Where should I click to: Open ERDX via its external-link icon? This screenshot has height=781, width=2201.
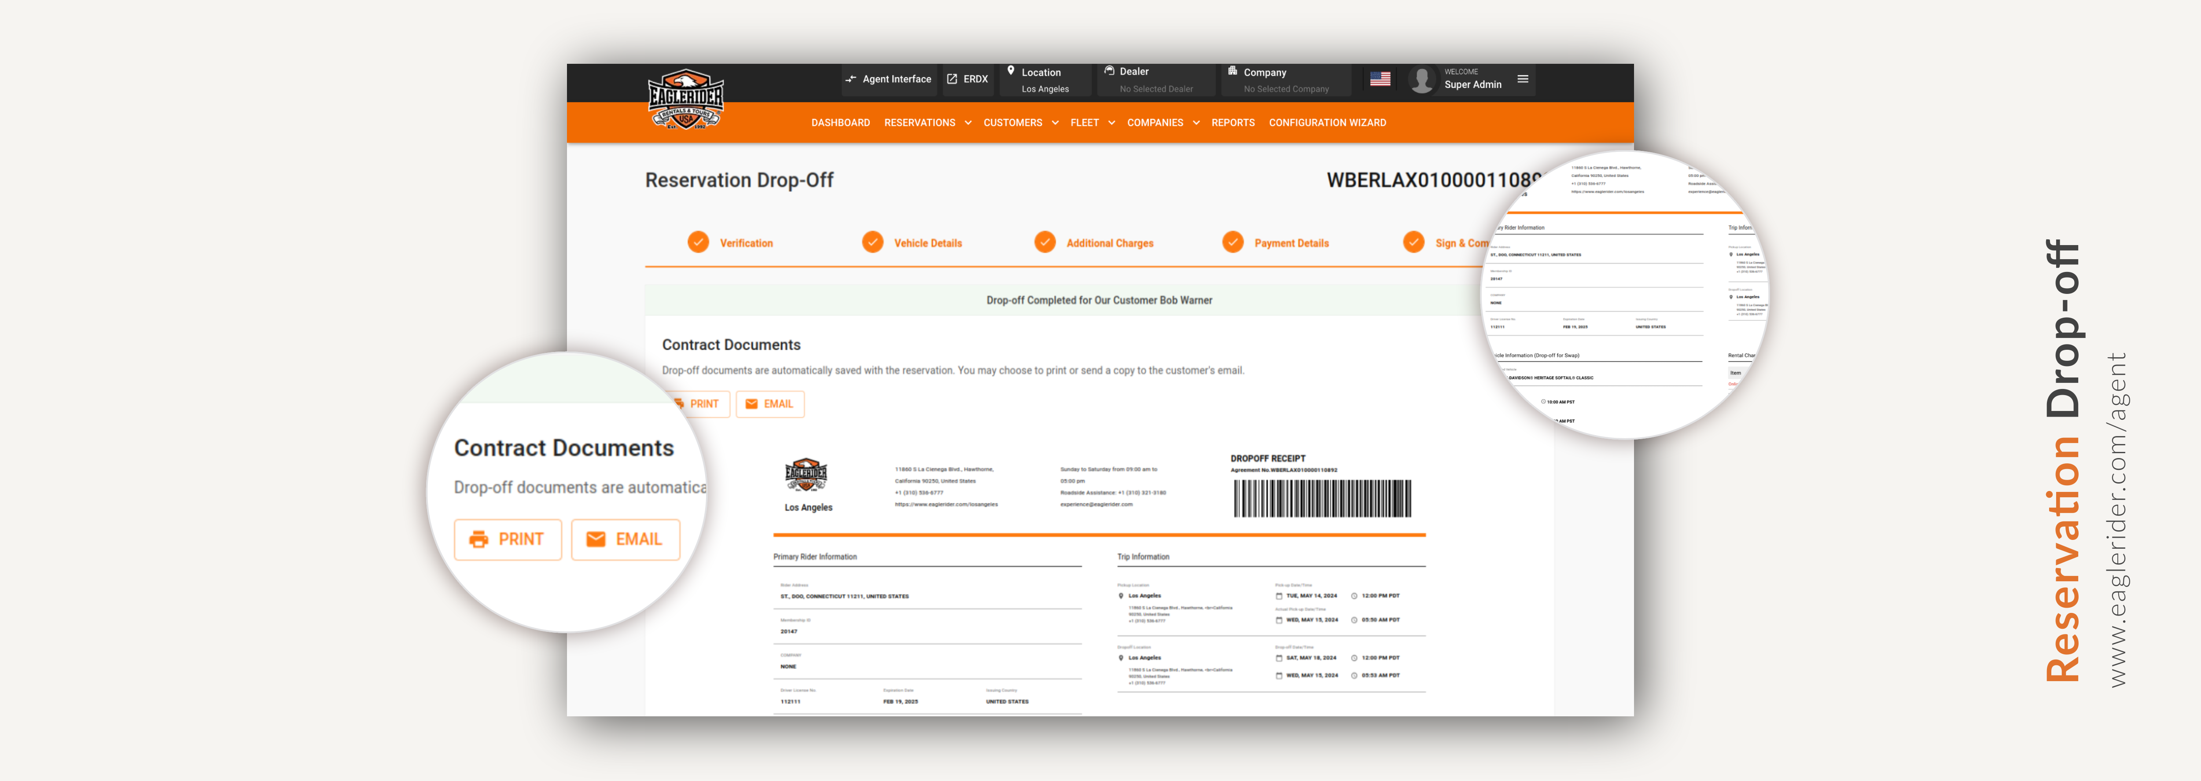coord(952,79)
